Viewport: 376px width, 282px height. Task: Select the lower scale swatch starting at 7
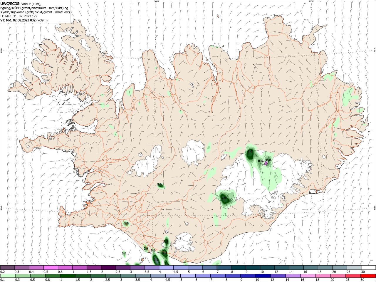[218, 276]
